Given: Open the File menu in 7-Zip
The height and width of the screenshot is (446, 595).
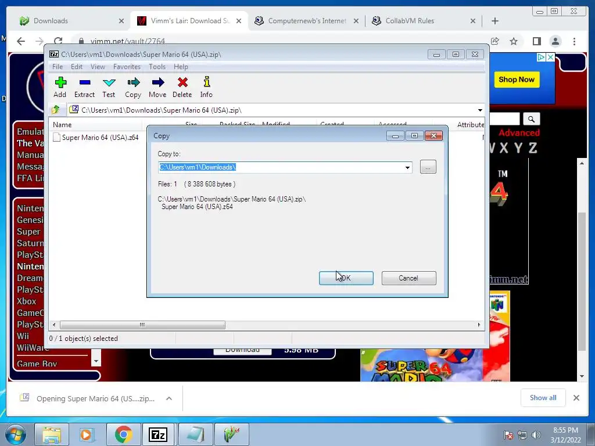Looking at the screenshot, I should click(58, 67).
